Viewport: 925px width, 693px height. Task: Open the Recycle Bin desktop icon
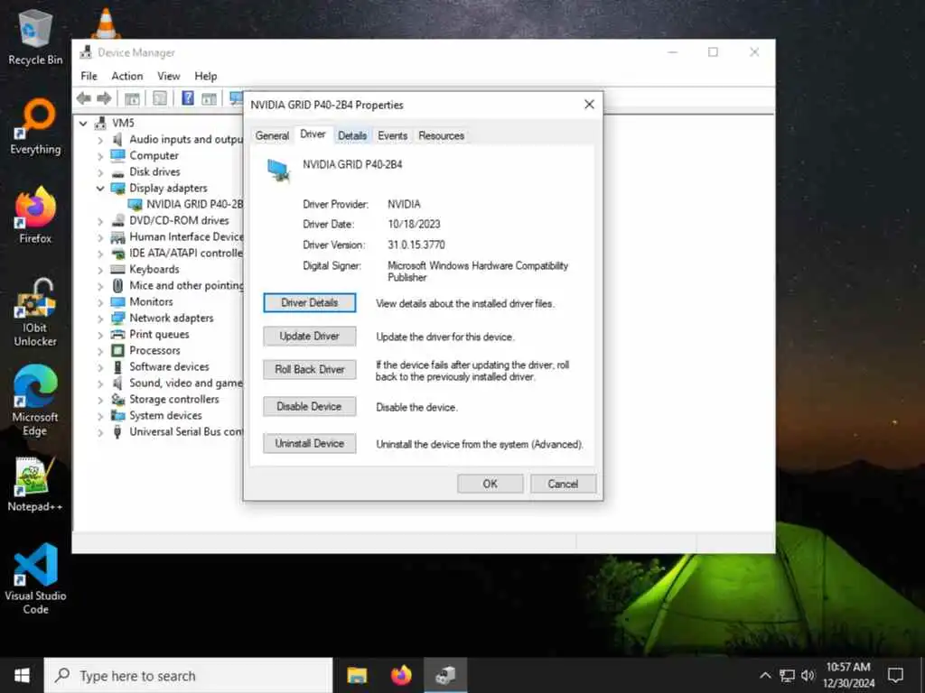click(35, 38)
